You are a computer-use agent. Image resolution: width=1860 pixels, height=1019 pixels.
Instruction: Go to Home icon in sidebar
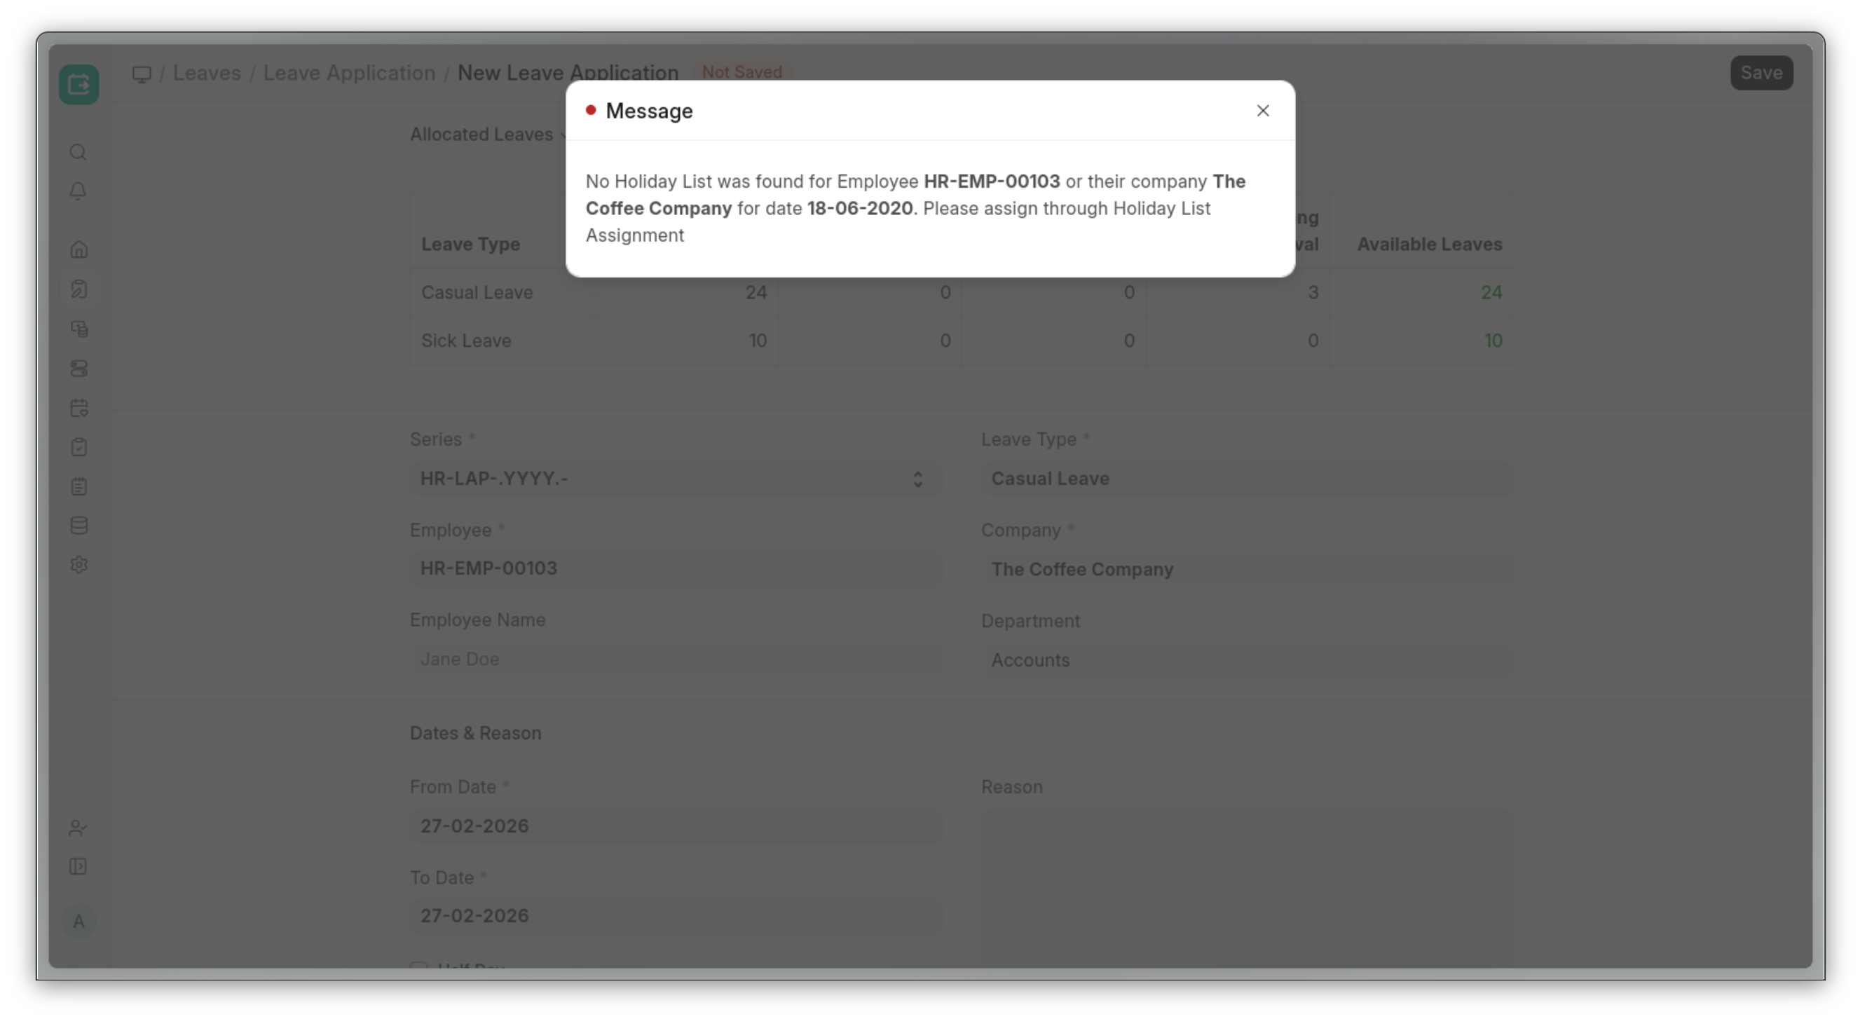click(78, 250)
